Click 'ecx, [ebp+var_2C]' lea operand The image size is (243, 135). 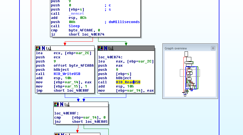pos(73,53)
